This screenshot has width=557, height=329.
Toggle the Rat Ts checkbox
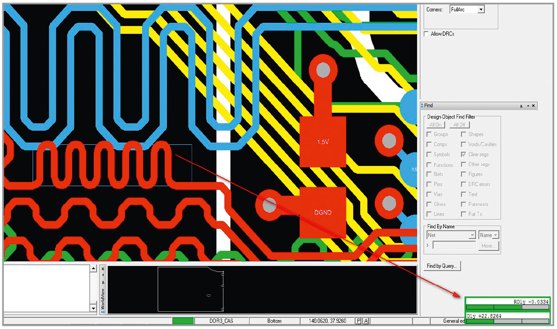tap(464, 214)
